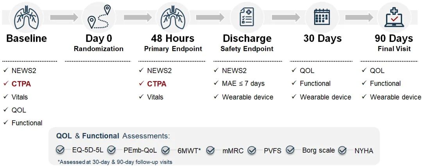The width and height of the screenshot is (422, 166).
Task: Click the 48 Hours lungs icon
Action: [x=173, y=17]
